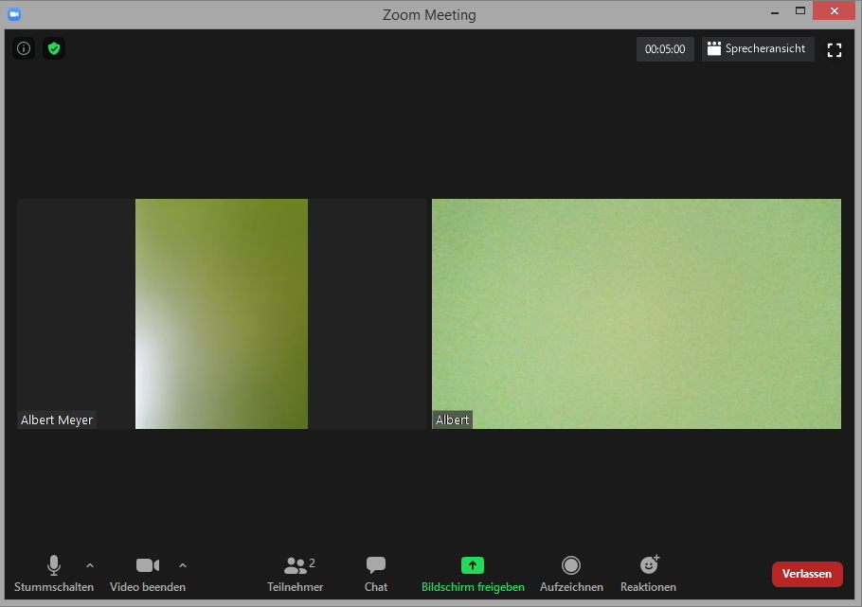Open the meeting information icon

[x=24, y=48]
